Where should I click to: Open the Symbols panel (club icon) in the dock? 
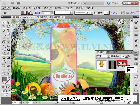coord(136,46)
